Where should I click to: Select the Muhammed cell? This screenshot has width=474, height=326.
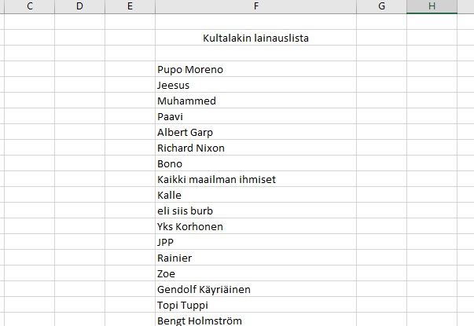point(255,101)
